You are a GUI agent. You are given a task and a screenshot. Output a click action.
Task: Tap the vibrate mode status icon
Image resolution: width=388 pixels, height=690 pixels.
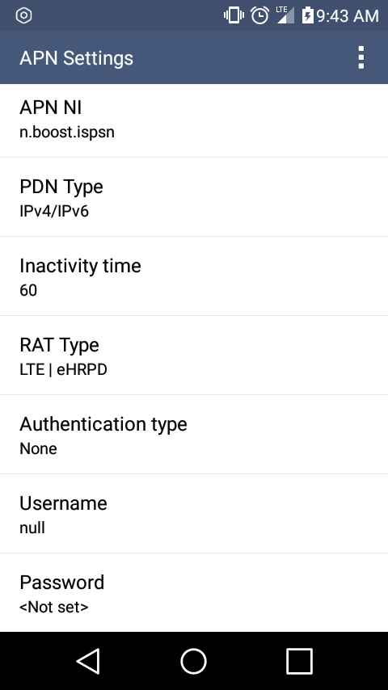tap(234, 15)
